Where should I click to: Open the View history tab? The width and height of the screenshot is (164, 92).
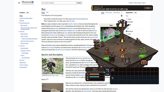point(117,12)
